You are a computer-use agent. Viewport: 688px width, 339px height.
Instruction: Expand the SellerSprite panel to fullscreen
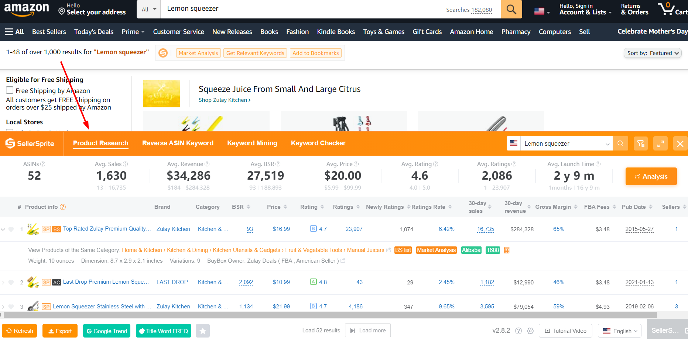[660, 143]
